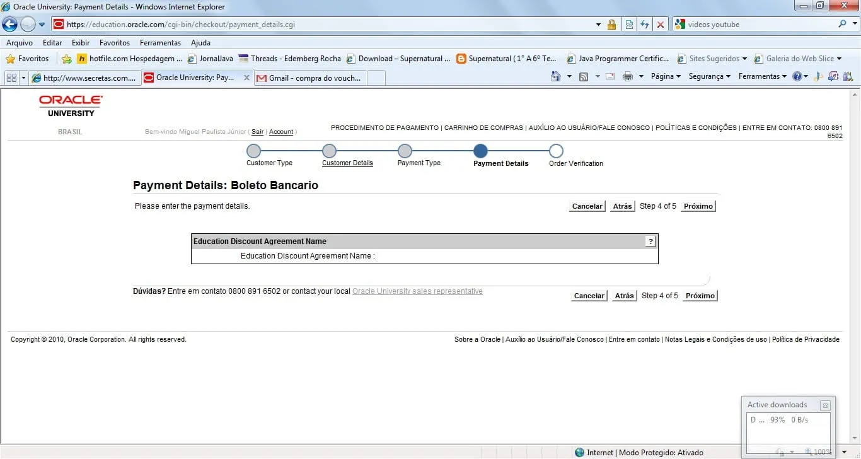The width and height of the screenshot is (861, 459).
Task: Click the Internet zone globe icon
Action: [579, 452]
